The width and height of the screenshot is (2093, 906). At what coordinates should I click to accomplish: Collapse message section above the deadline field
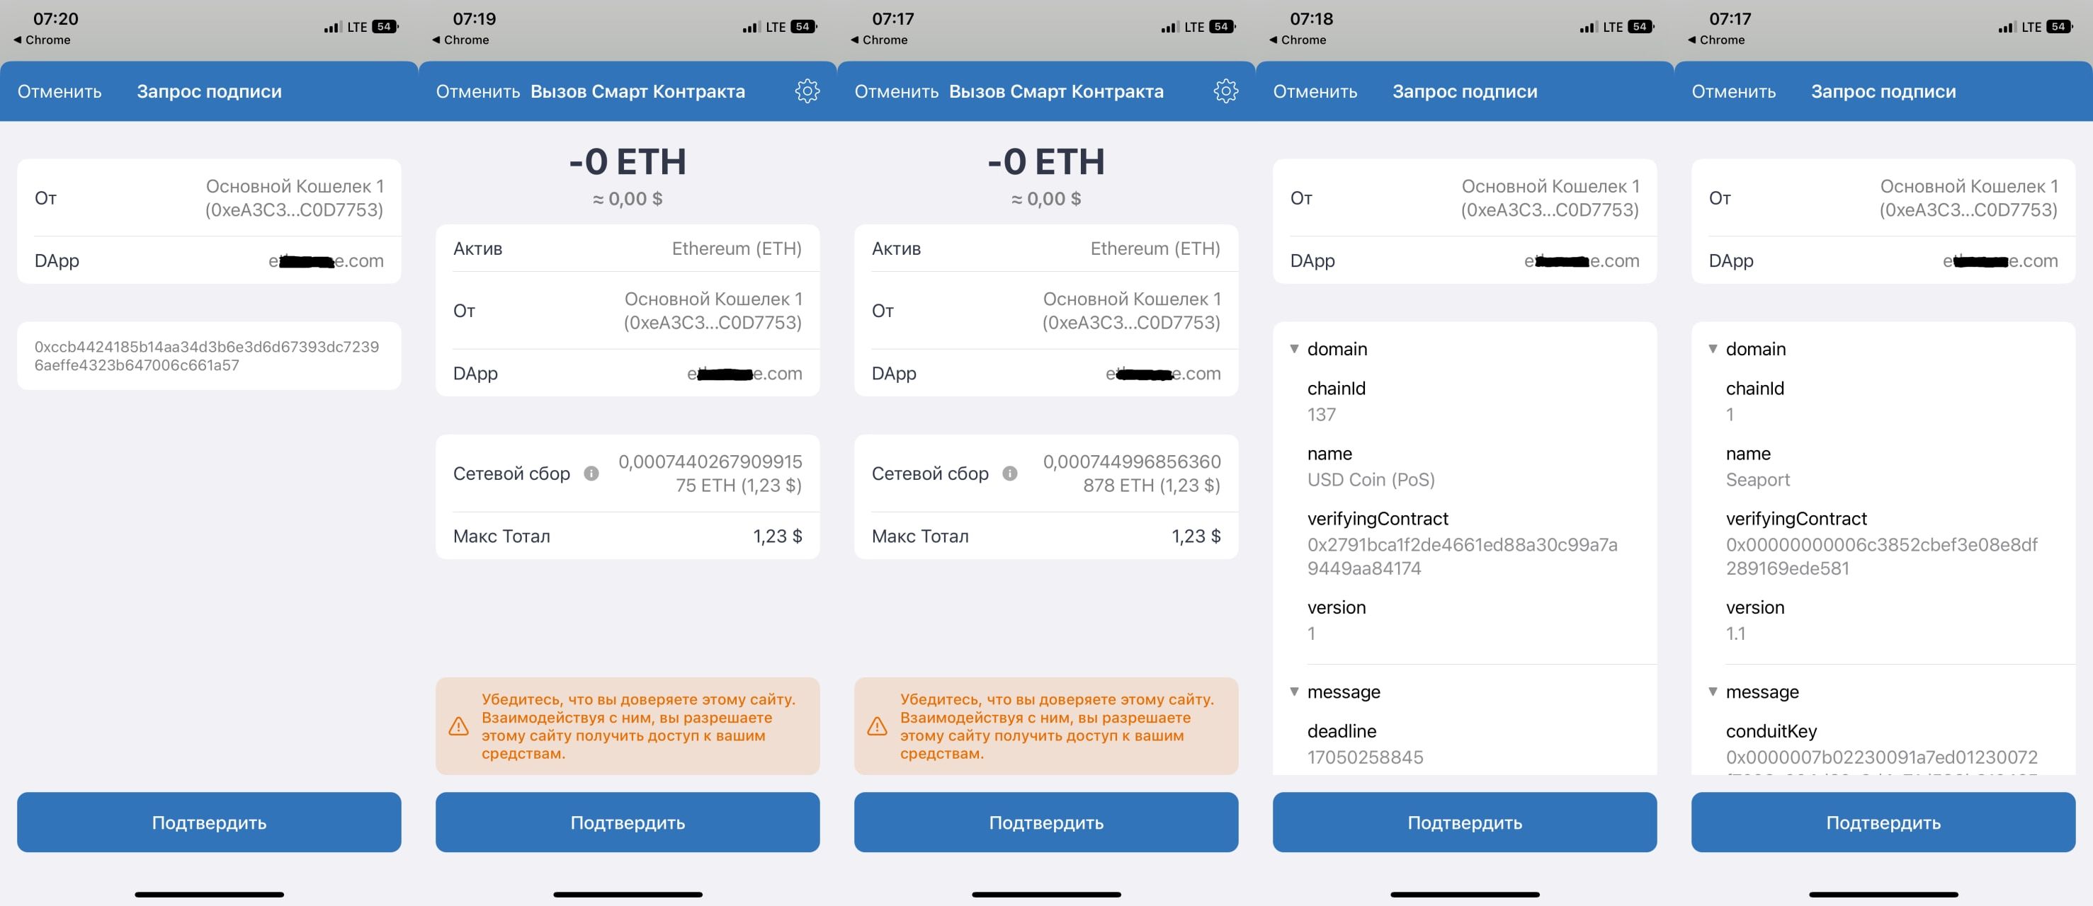1294,692
